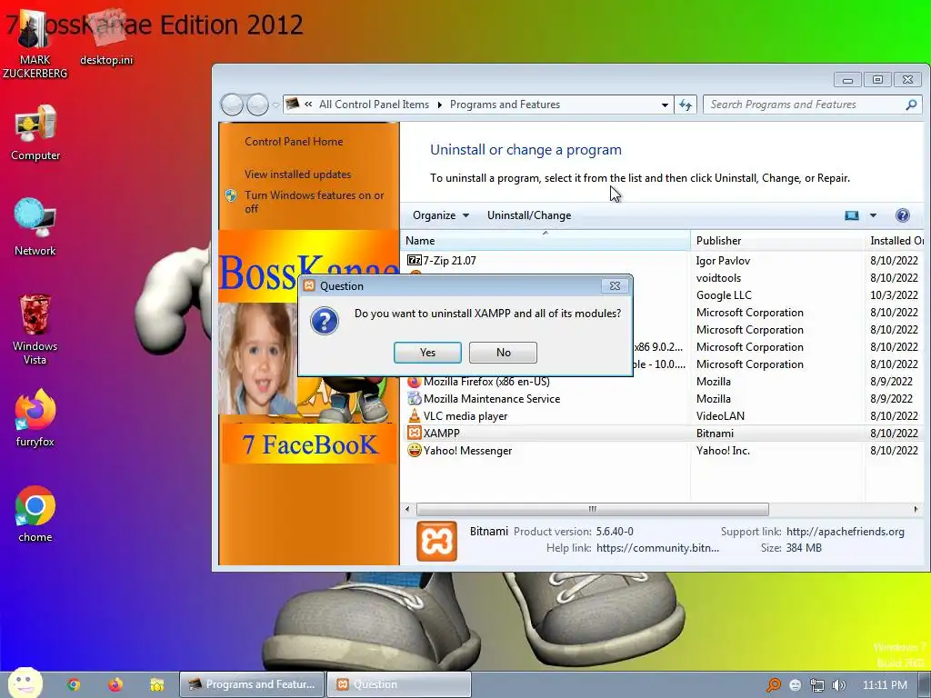931x698 pixels.
Task: Click the network tray icon
Action: coord(817,685)
